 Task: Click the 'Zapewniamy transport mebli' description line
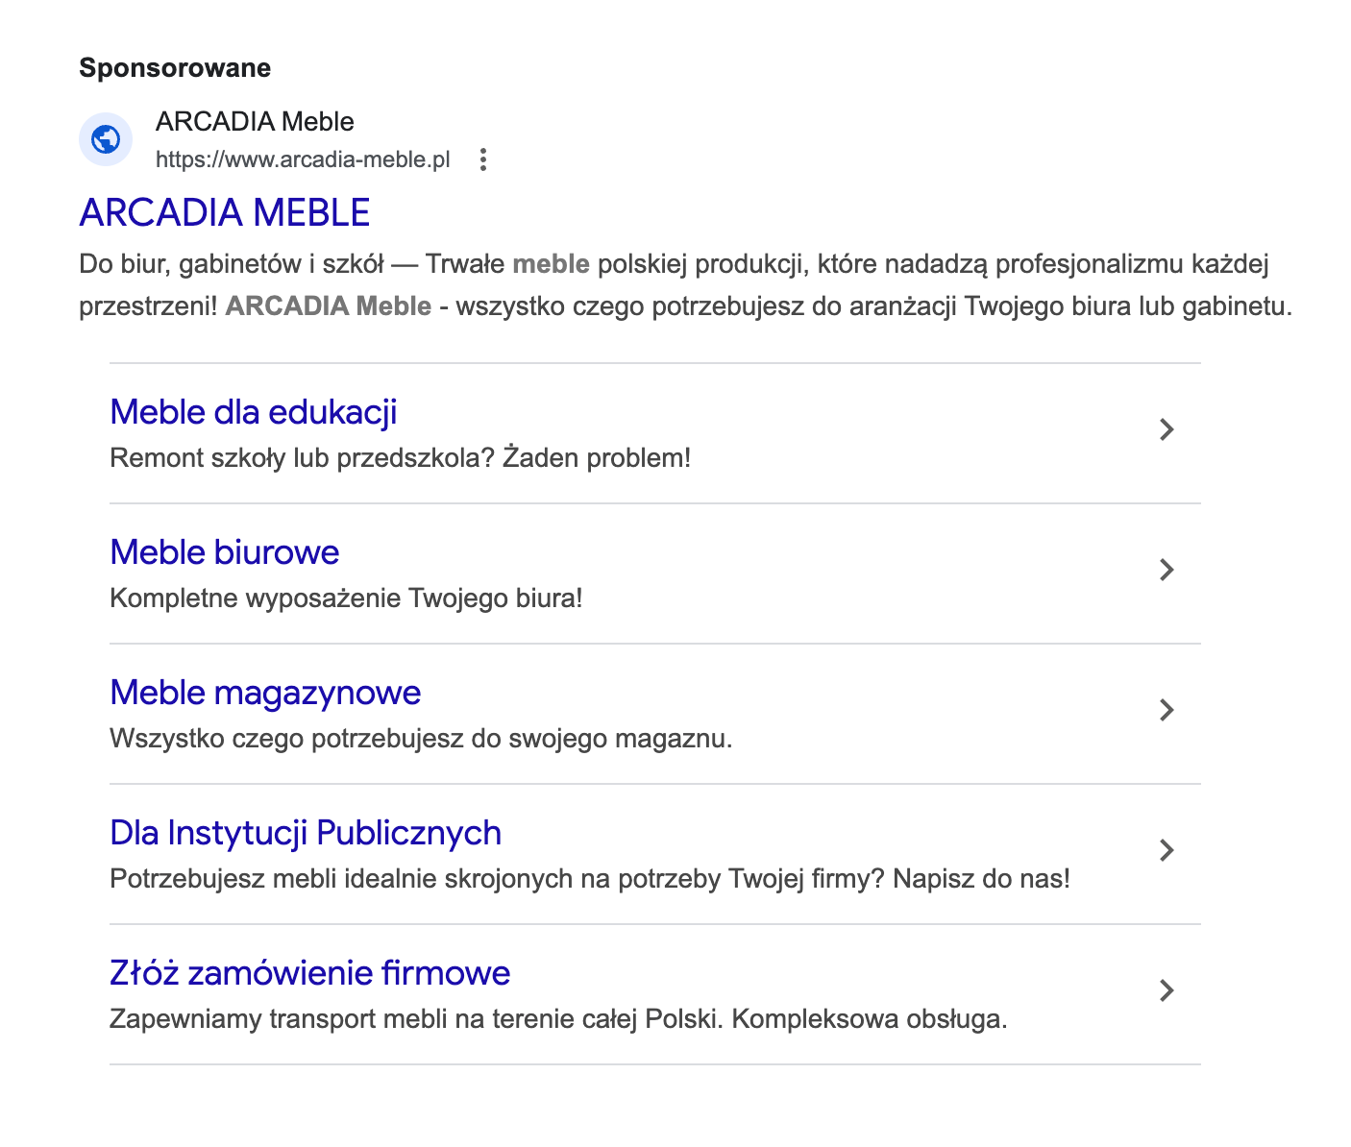[558, 1019]
